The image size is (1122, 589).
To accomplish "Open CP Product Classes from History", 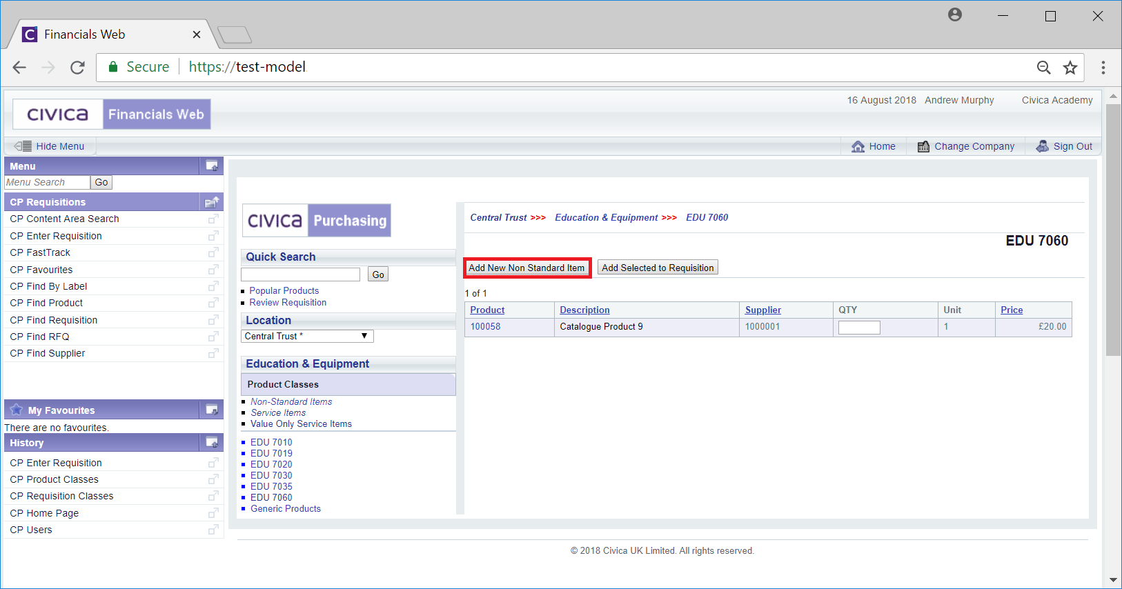I will coord(54,479).
